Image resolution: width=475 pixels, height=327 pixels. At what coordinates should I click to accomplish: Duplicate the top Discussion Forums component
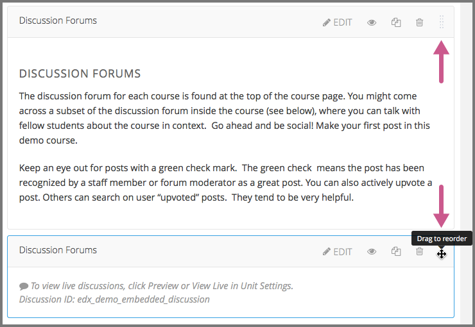[x=396, y=22]
